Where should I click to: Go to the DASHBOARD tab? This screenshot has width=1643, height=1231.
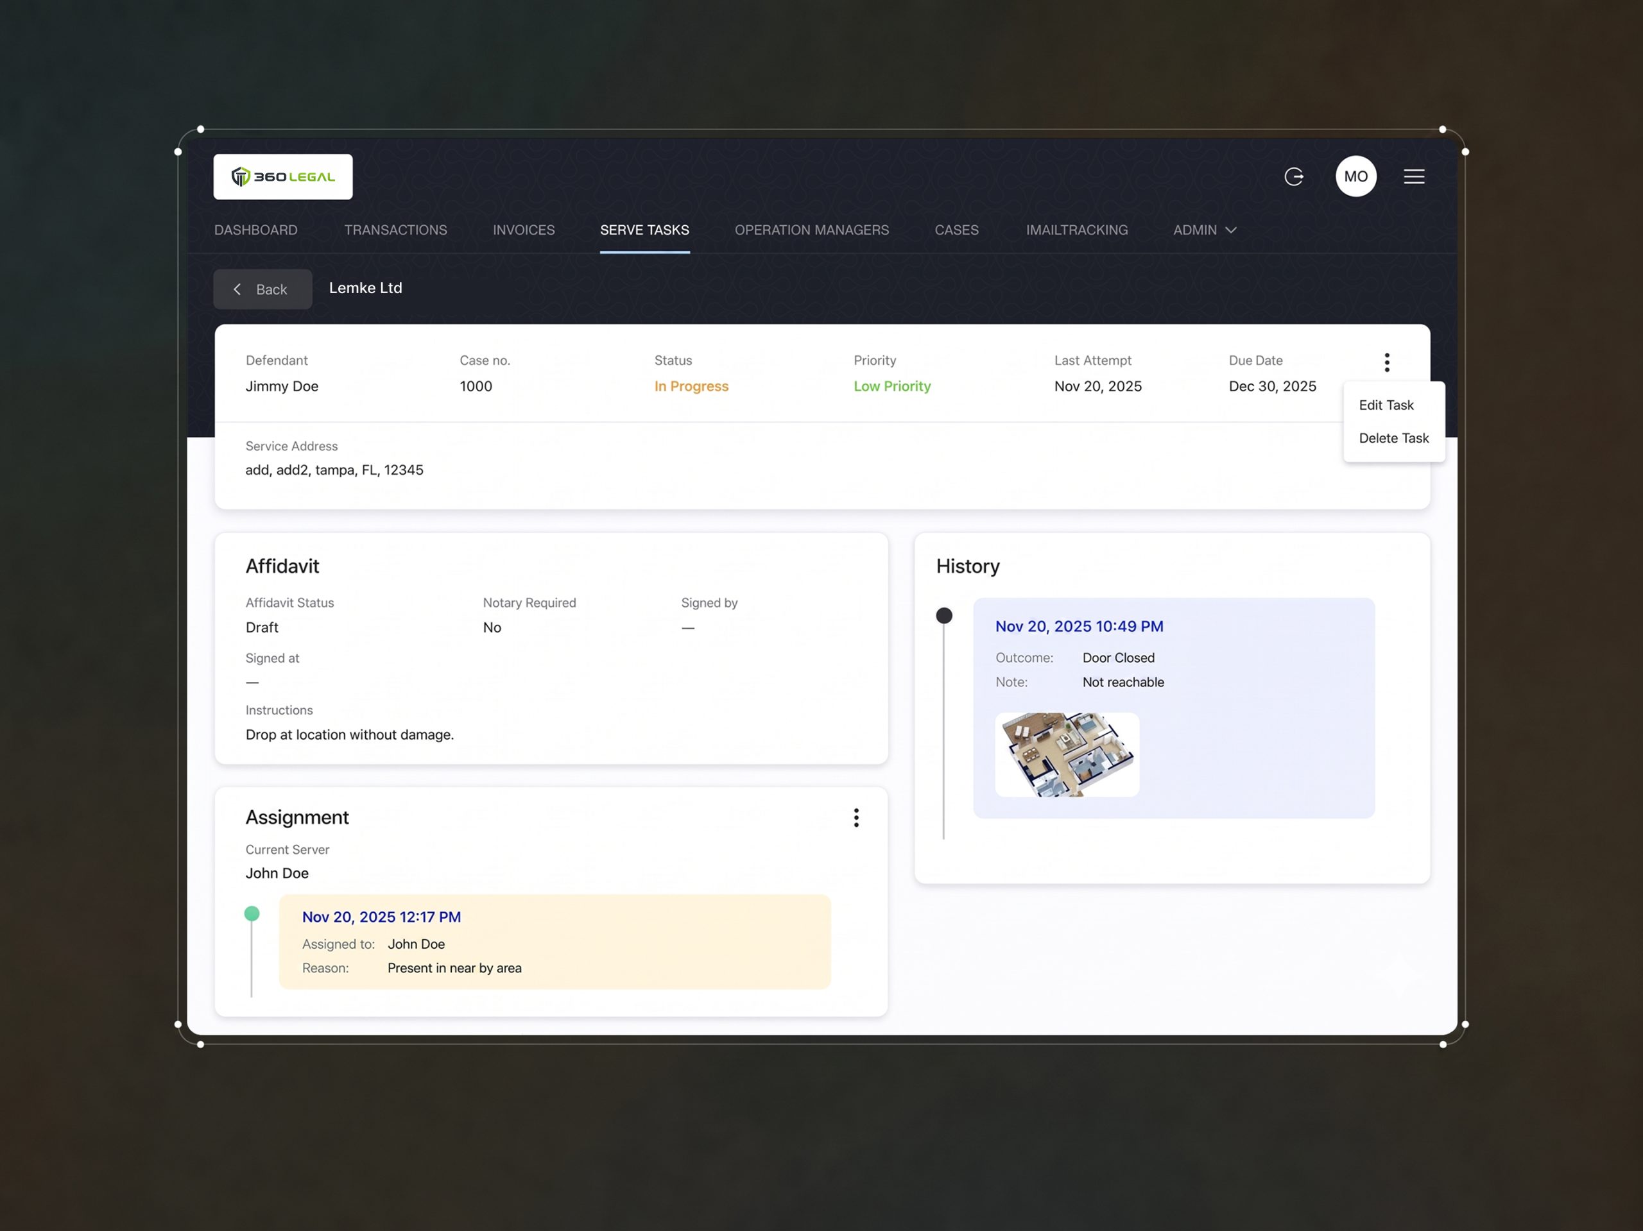[x=255, y=230]
